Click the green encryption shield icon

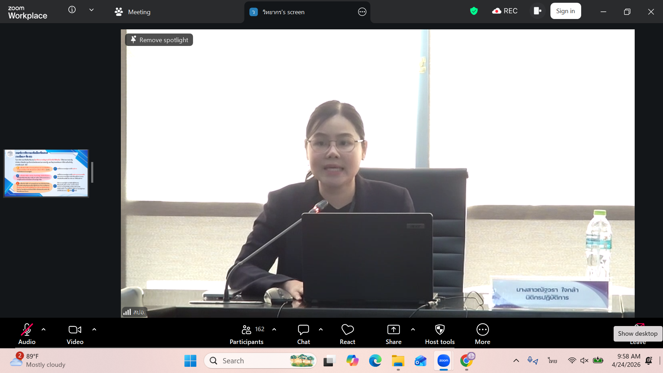(474, 11)
